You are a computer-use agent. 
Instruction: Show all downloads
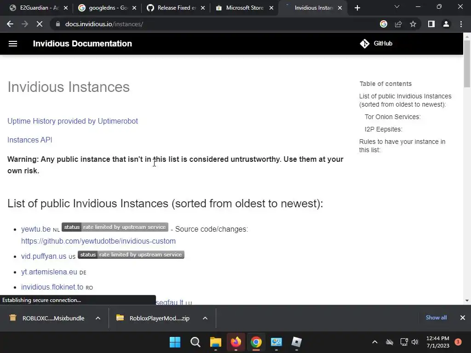pyautogui.click(x=436, y=318)
